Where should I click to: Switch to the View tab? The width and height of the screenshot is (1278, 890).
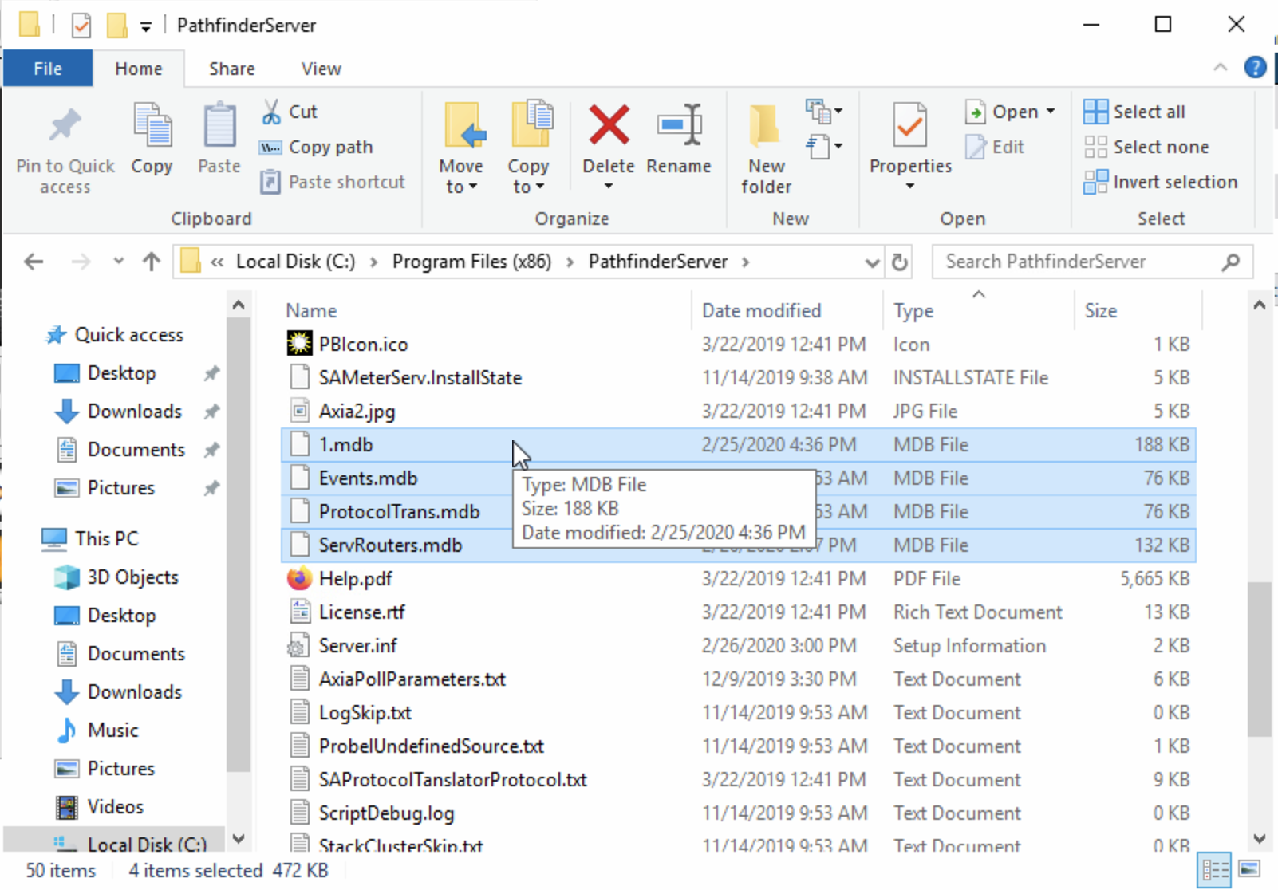coord(321,69)
